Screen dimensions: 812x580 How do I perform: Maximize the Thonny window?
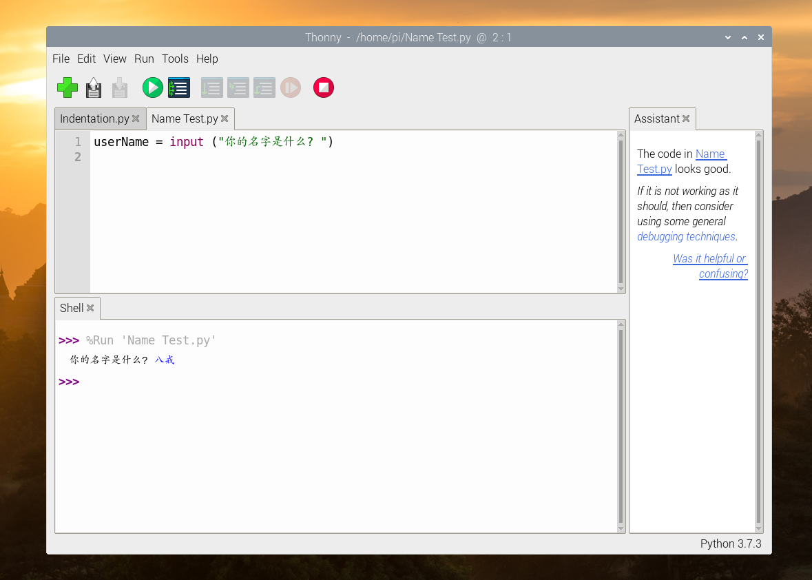click(745, 37)
